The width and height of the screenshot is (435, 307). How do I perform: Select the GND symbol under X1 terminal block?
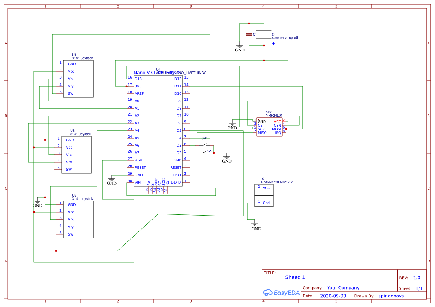click(x=256, y=226)
